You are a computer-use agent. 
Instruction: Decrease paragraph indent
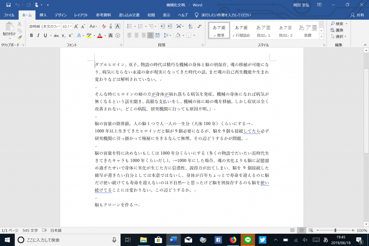click(x=163, y=26)
